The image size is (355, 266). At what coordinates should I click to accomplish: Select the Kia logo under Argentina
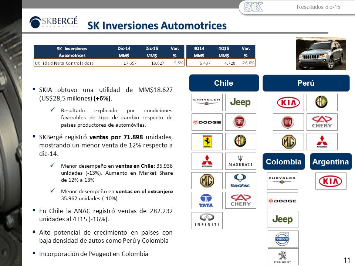coord(331,181)
